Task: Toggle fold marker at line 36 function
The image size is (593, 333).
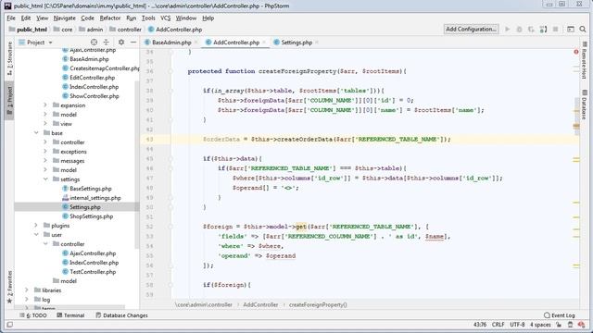Action: 170,71
